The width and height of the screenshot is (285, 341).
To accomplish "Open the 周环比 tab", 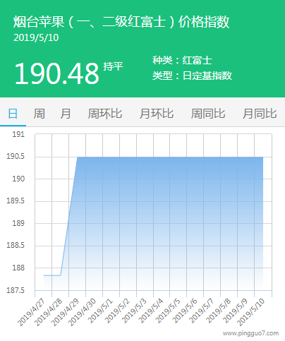I will point(105,114).
